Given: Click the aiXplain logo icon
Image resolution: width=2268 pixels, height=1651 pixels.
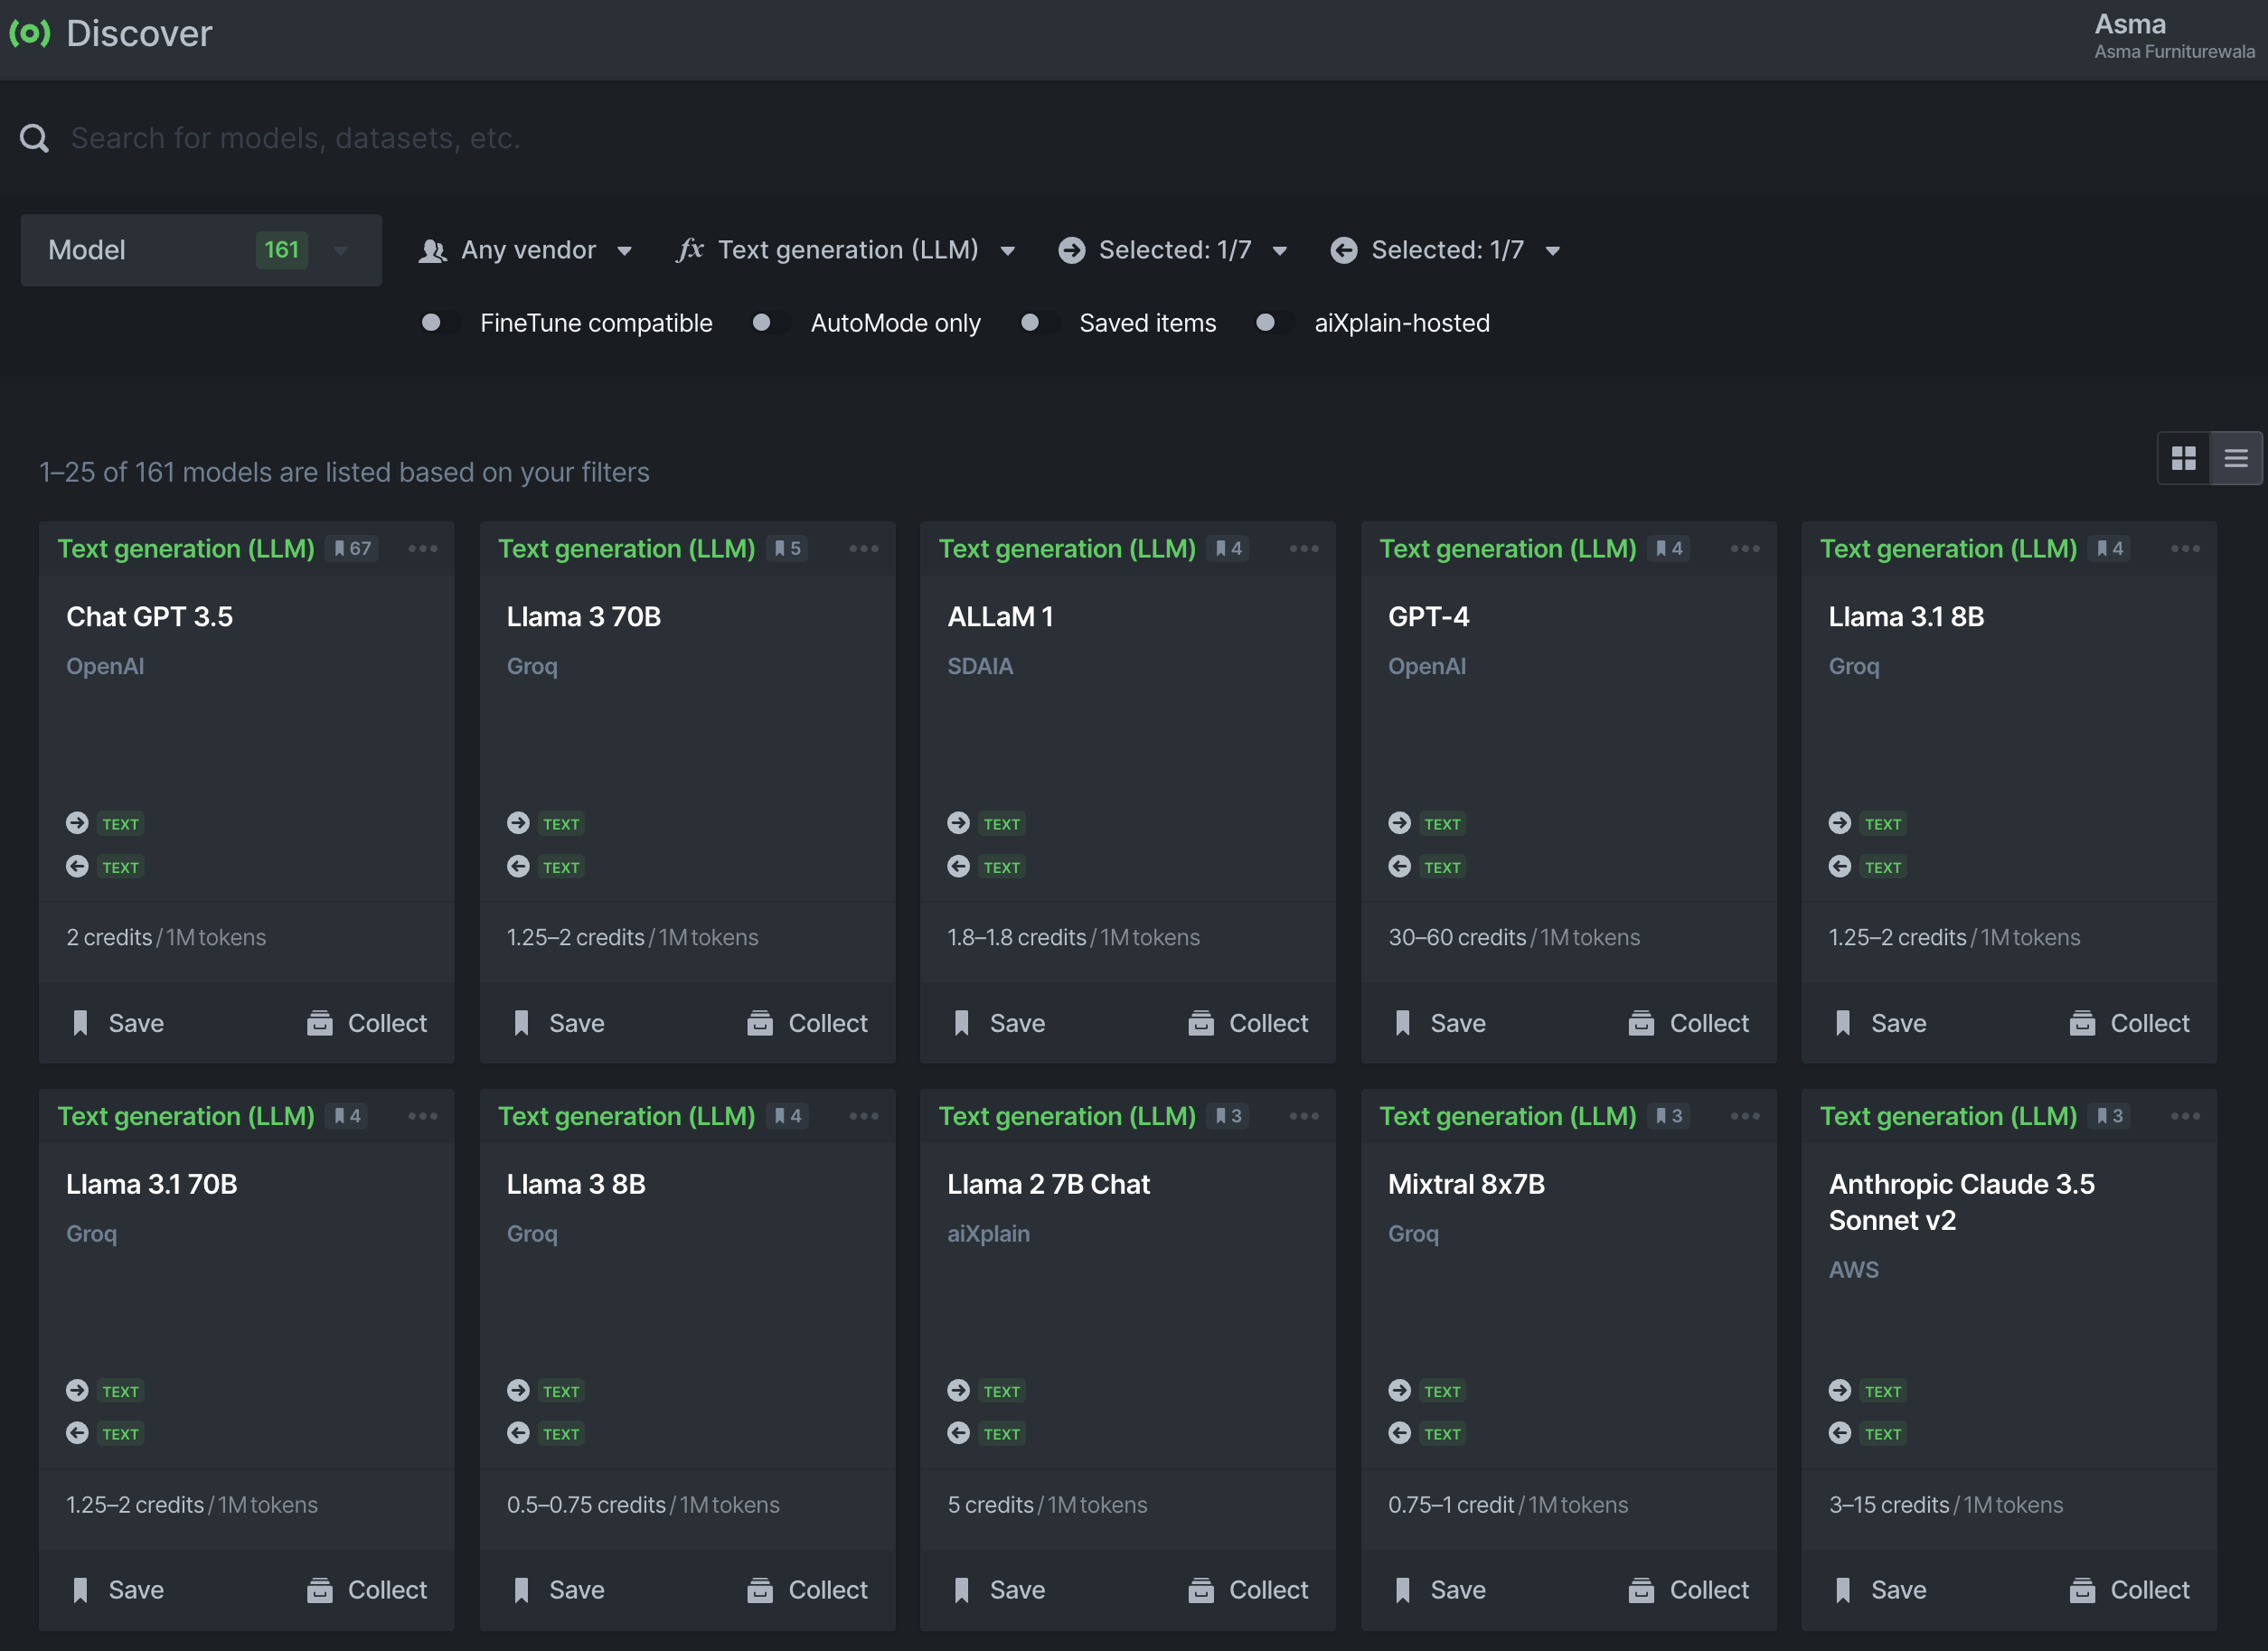Looking at the screenshot, I should point(30,33).
